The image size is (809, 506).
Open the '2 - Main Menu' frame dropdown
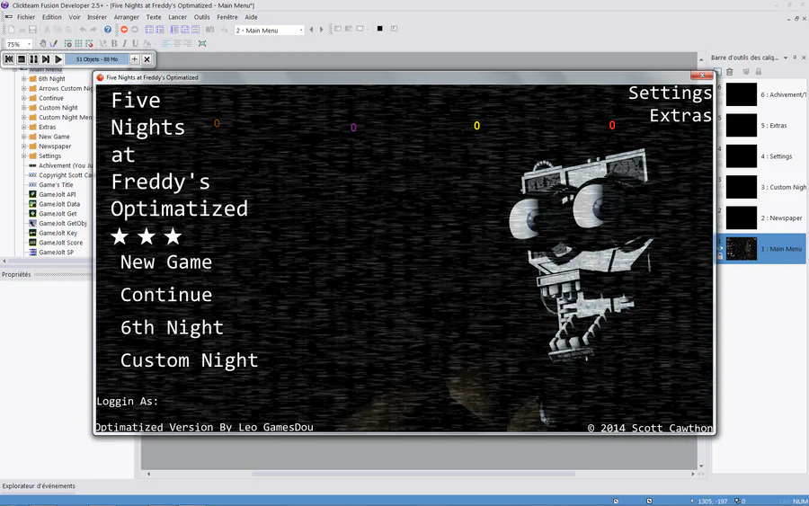(301, 31)
